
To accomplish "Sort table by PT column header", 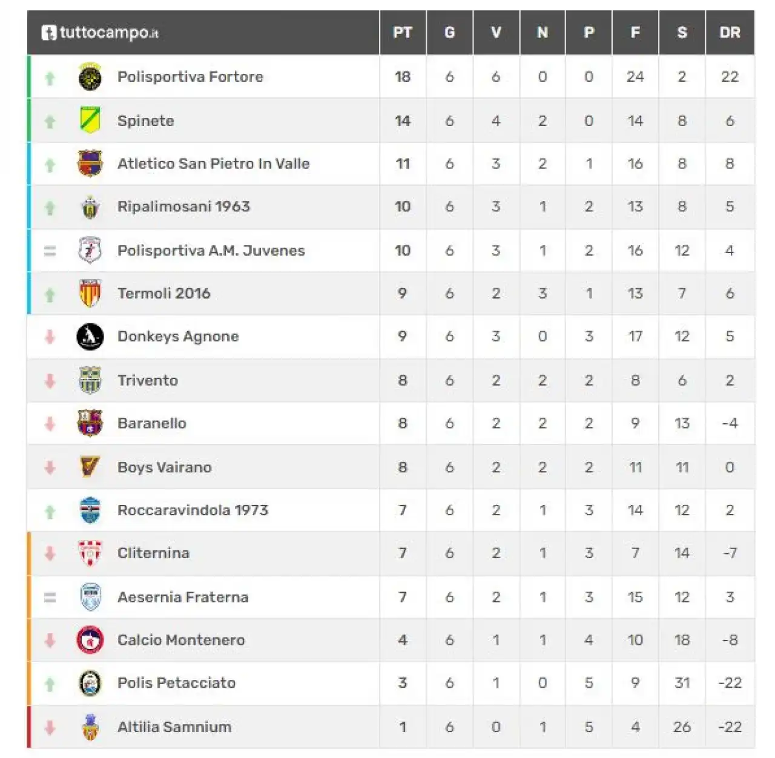I will 403,33.
